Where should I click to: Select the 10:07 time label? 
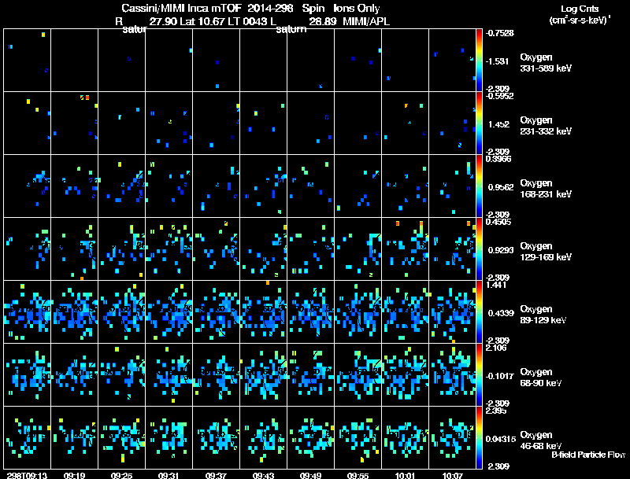pos(454,475)
